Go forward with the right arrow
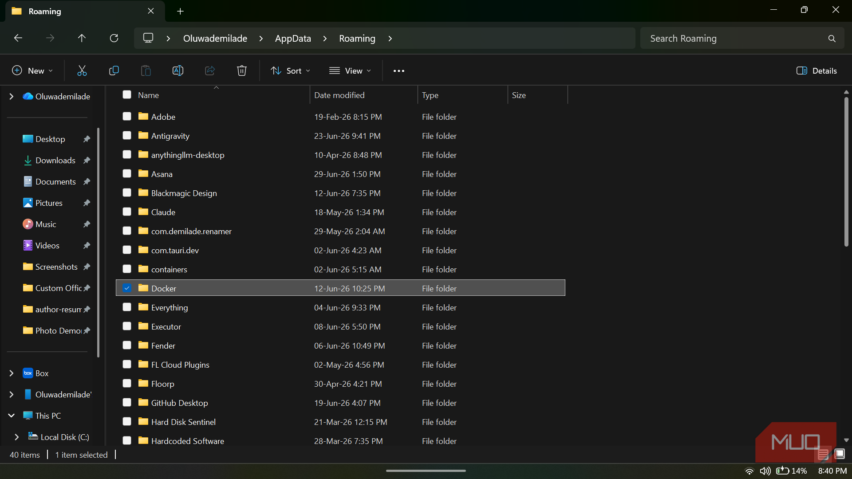 50,38
